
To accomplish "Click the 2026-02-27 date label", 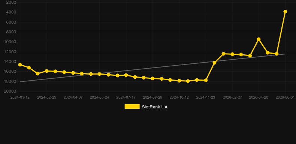I will pyautogui.click(x=232, y=97).
